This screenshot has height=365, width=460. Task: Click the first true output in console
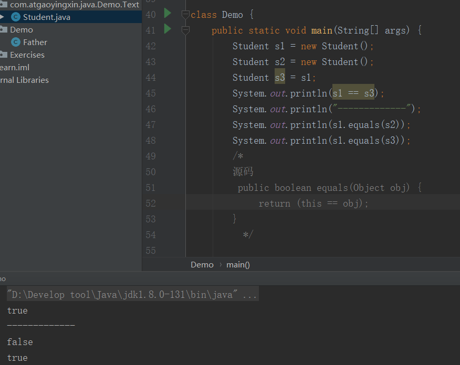[x=17, y=310]
